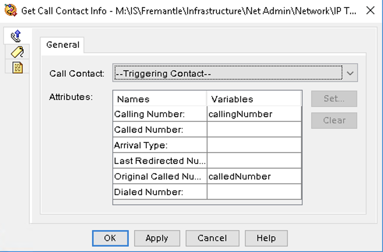Select the Calling Number attribute row
Viewport: 383px width, 252px height.
pos(207,114)
